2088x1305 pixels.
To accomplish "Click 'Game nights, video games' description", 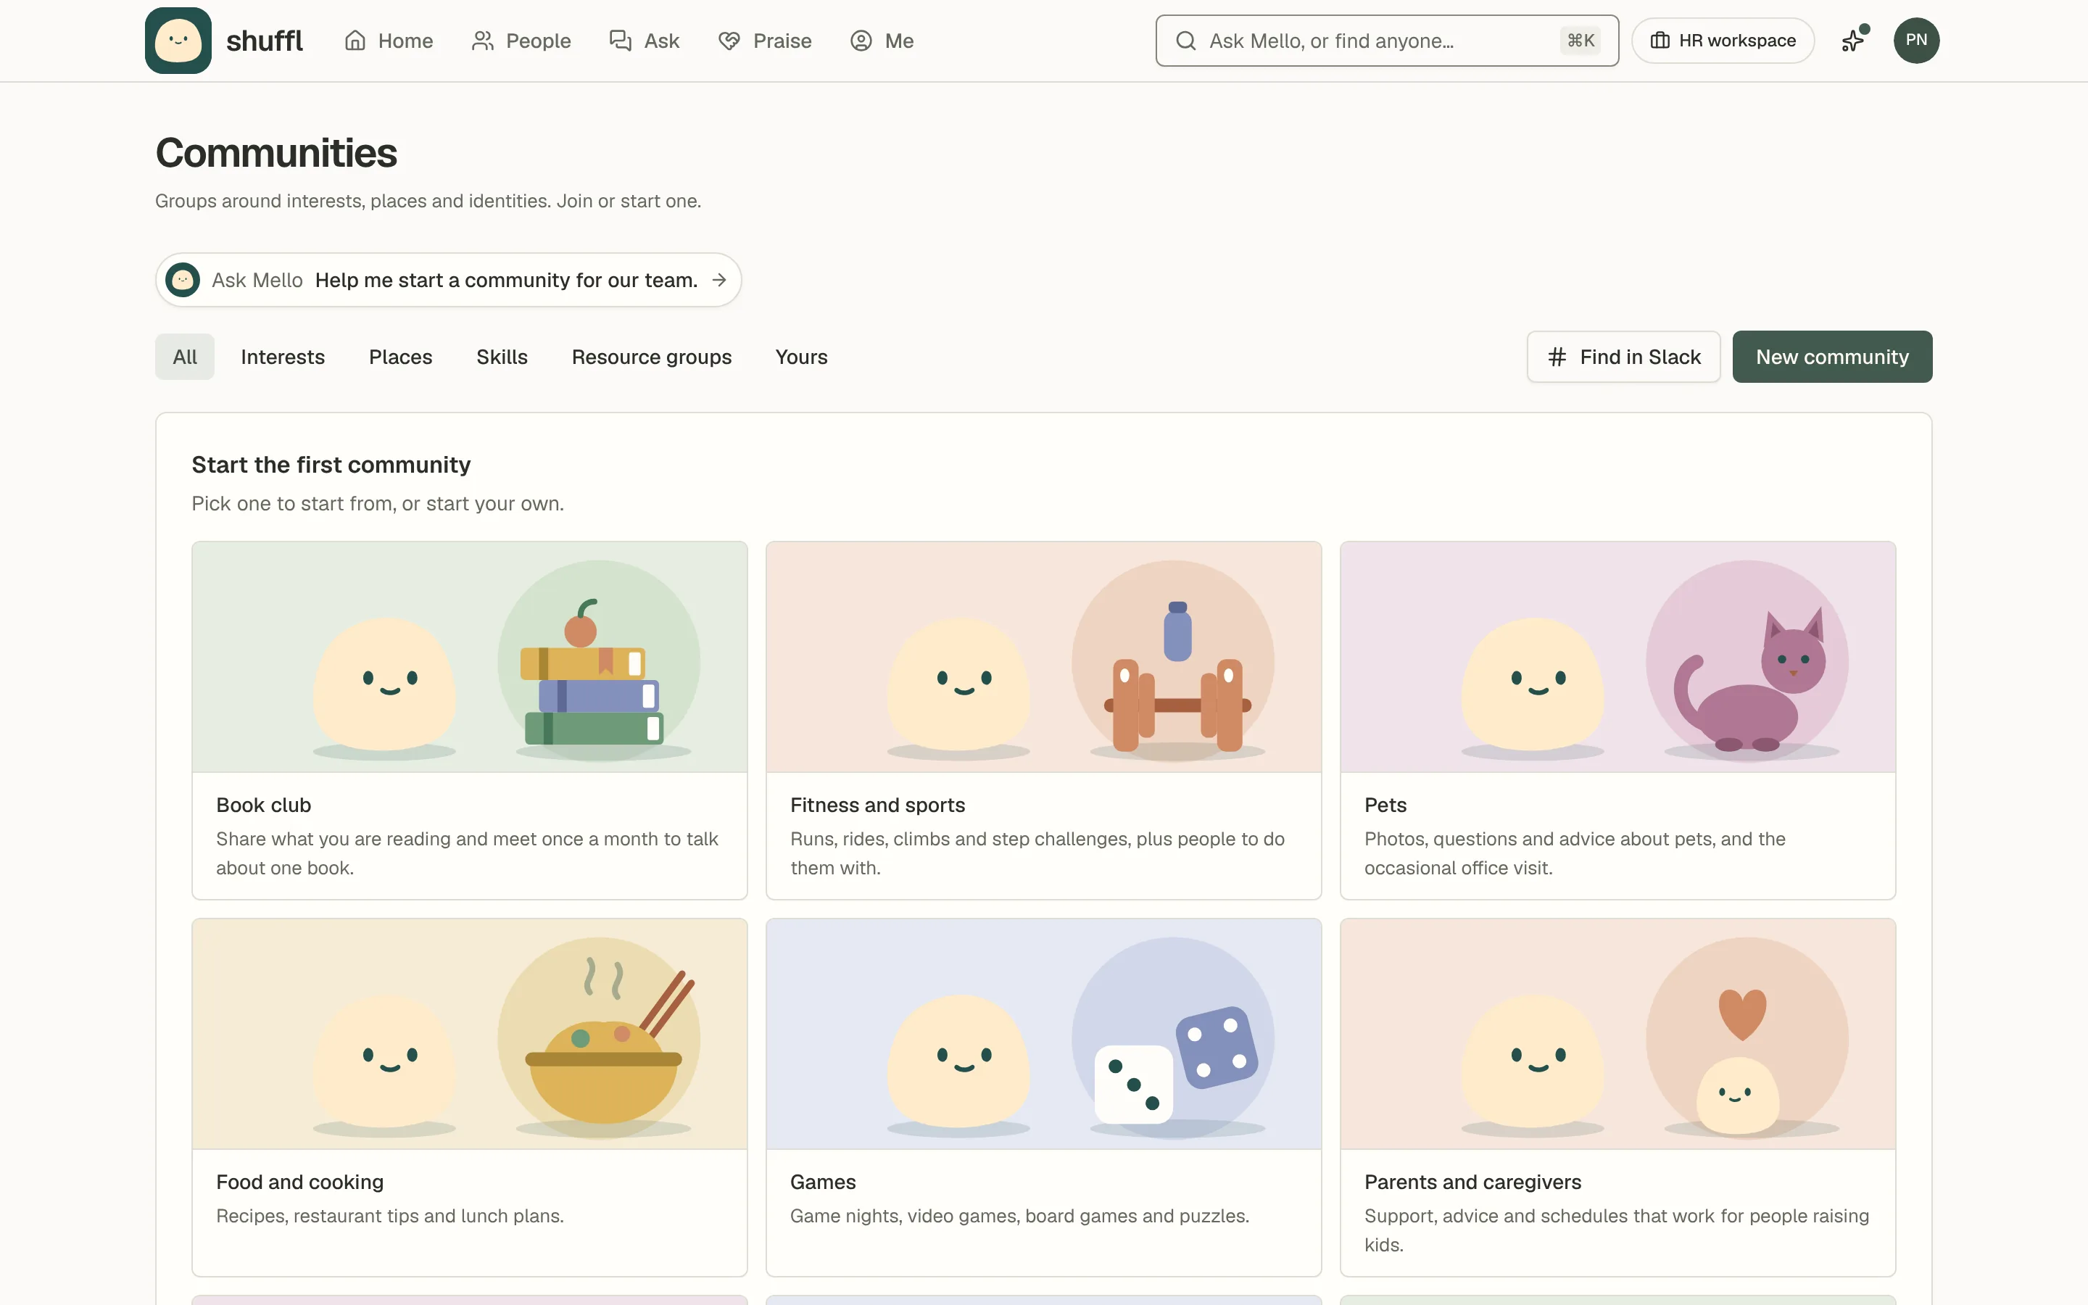I will click(1019, 1215).
